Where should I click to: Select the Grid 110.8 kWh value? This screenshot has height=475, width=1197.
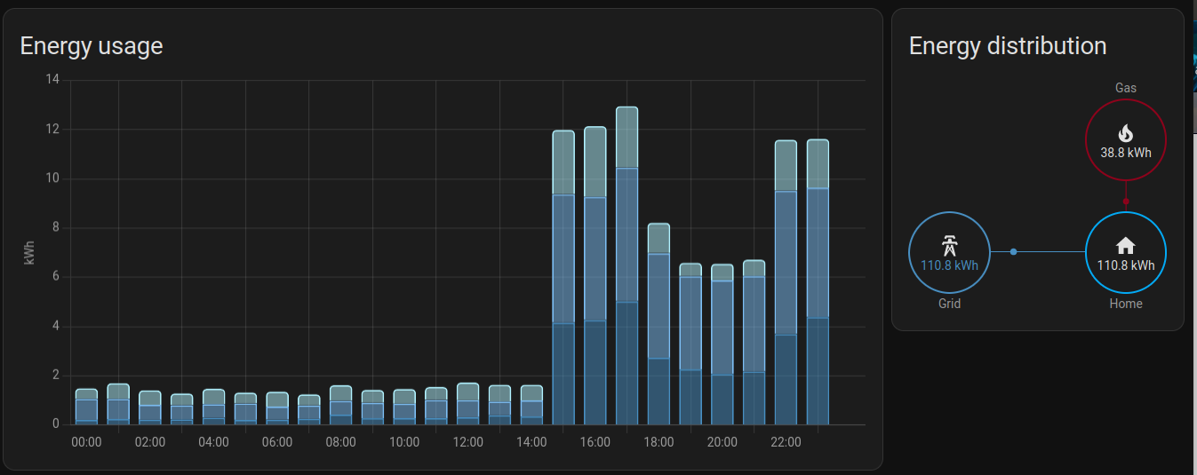coord(949,265)
